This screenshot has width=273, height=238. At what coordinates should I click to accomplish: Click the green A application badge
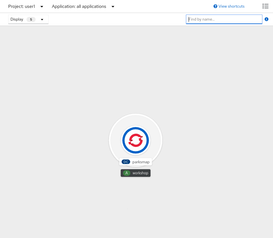126,173
